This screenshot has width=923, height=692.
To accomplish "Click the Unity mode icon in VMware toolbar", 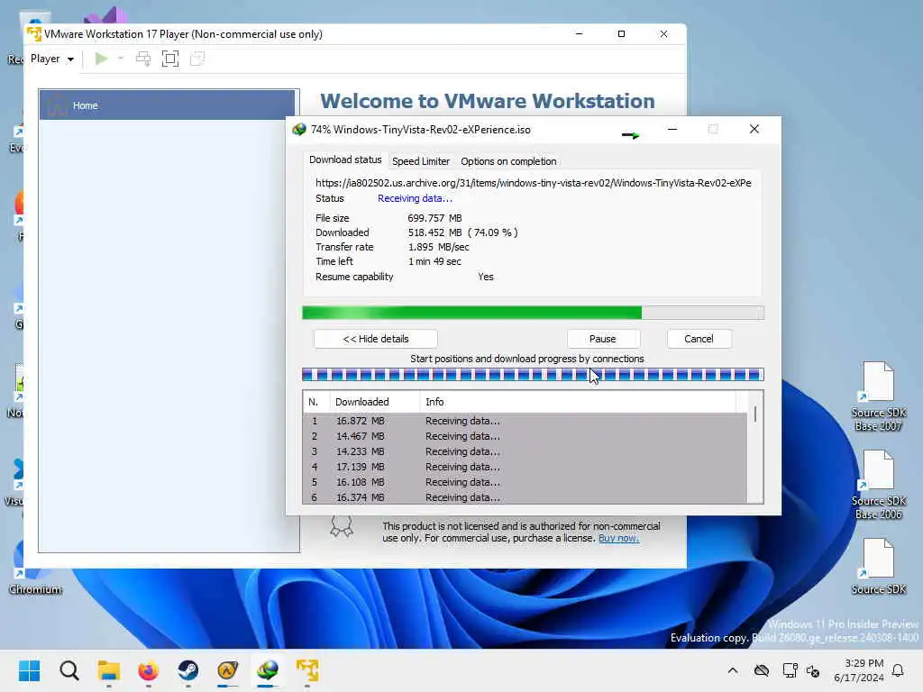I will [x=197, y=59].
